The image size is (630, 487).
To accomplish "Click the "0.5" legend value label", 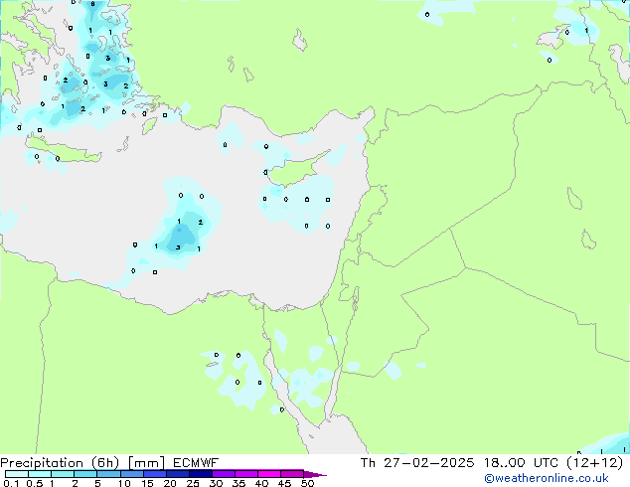I will (34, 483).
